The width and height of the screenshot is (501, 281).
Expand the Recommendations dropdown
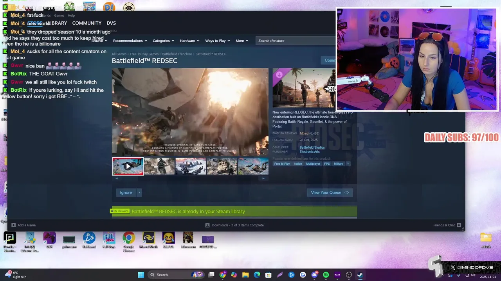click(x=130, y=41)
